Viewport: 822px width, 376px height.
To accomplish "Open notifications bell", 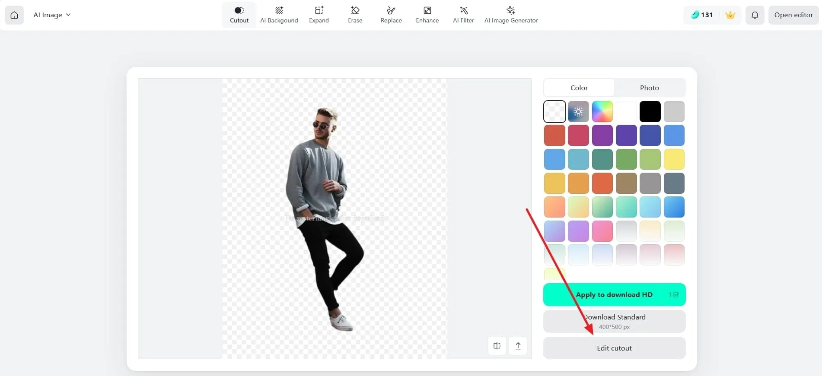I will pos(755,15).
